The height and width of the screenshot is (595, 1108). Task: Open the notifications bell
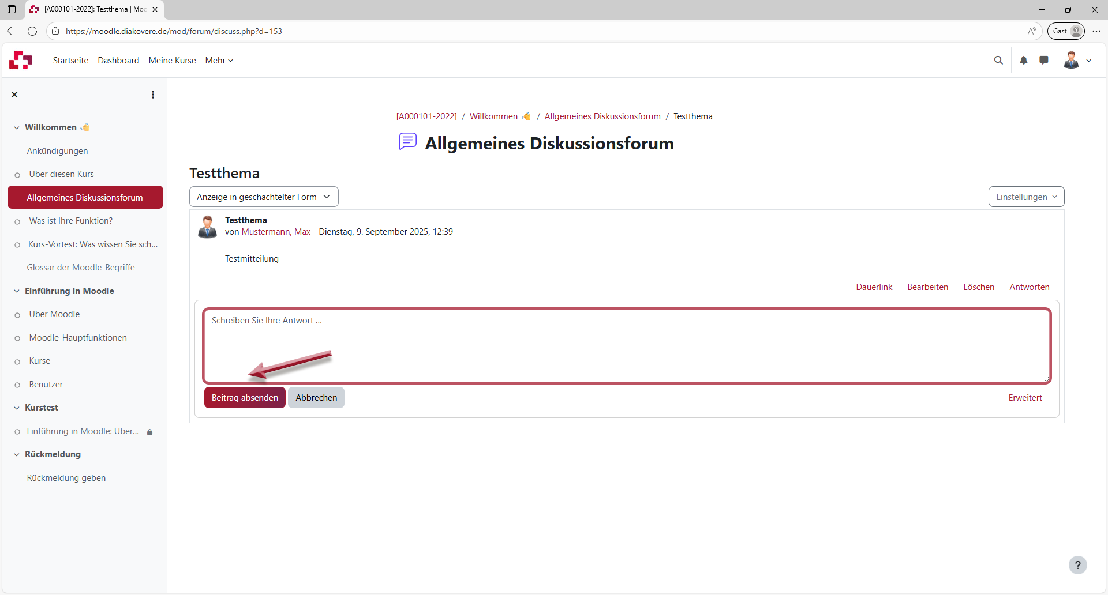click(1024, 60)
